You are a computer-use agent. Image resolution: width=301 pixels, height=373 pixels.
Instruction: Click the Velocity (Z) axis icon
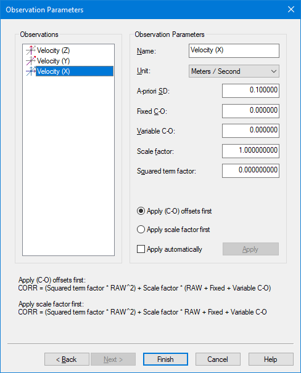[x=31, y=50]
